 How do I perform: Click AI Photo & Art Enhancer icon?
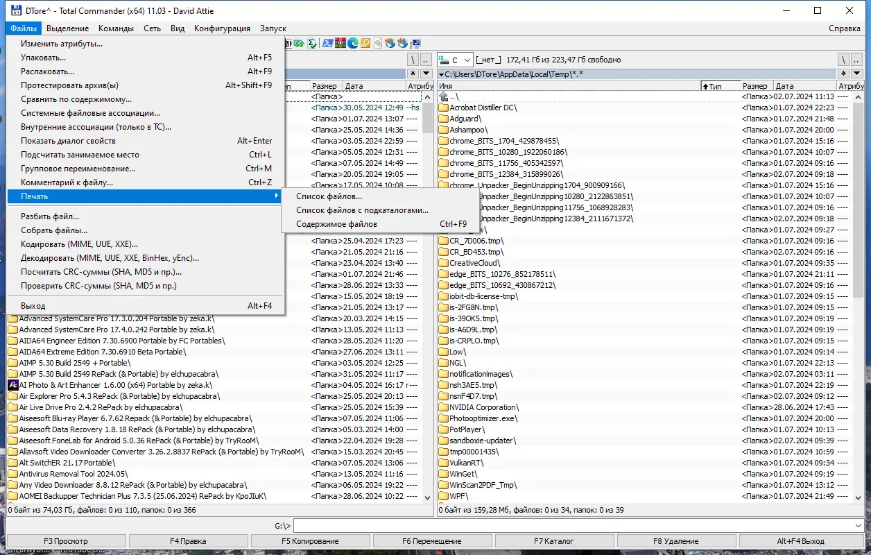pos(12,385)
